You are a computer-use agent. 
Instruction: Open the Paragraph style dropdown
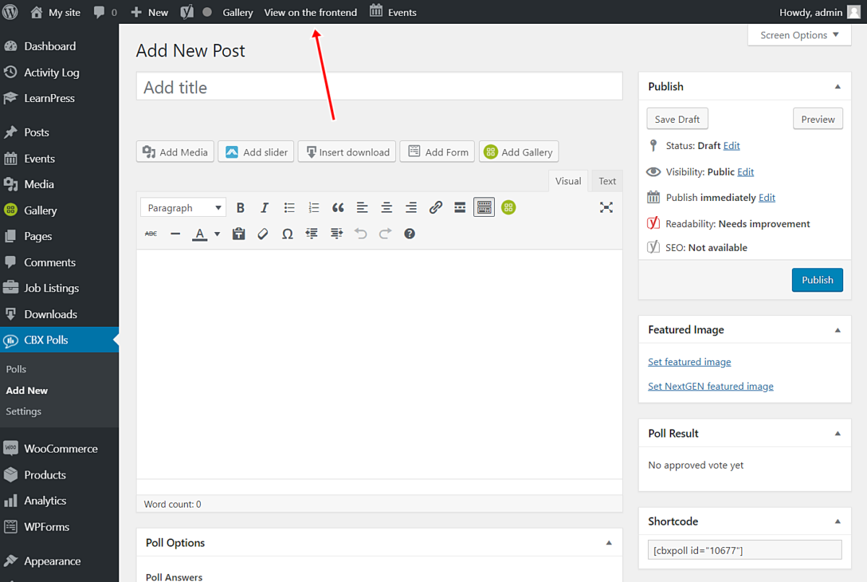tap(183, 207)
